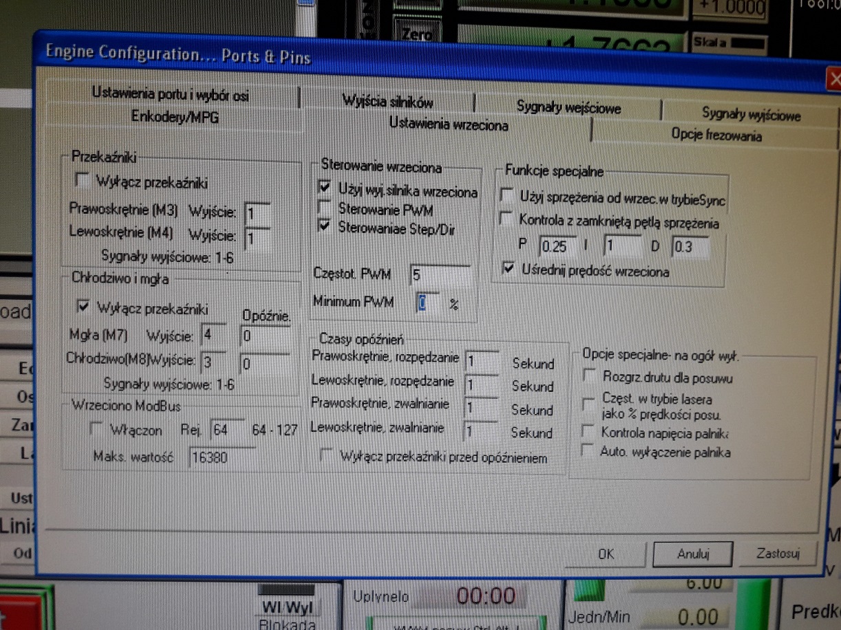This screenshot has width=841, height=630.
Task: Confirm the dialog with OK
Action: (606, 553)
